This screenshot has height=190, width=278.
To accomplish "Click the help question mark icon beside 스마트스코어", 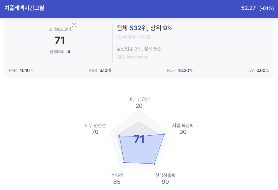I will point(74,25).
